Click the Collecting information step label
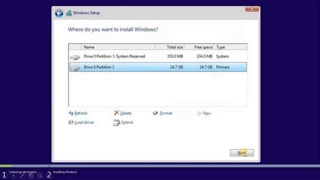This screenshot has height=180, width=320. click(22, 172)
